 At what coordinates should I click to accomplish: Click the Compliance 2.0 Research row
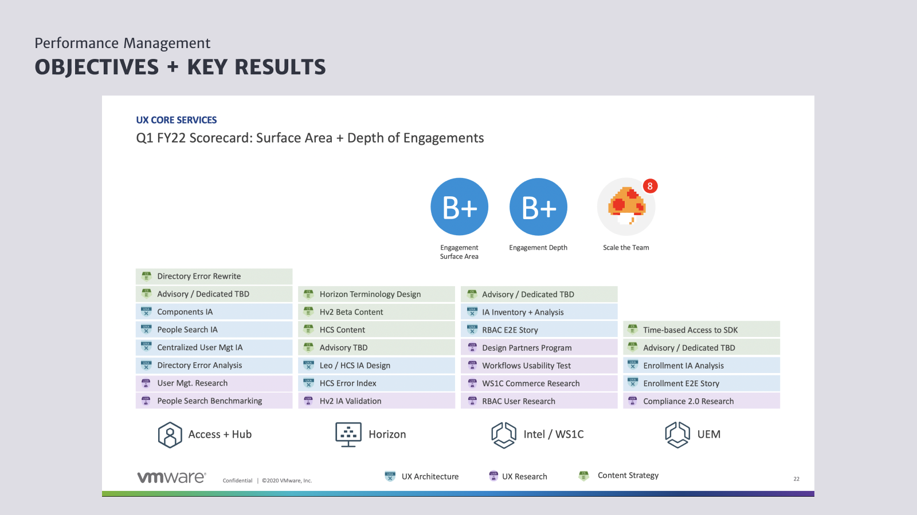click(701, 401)
